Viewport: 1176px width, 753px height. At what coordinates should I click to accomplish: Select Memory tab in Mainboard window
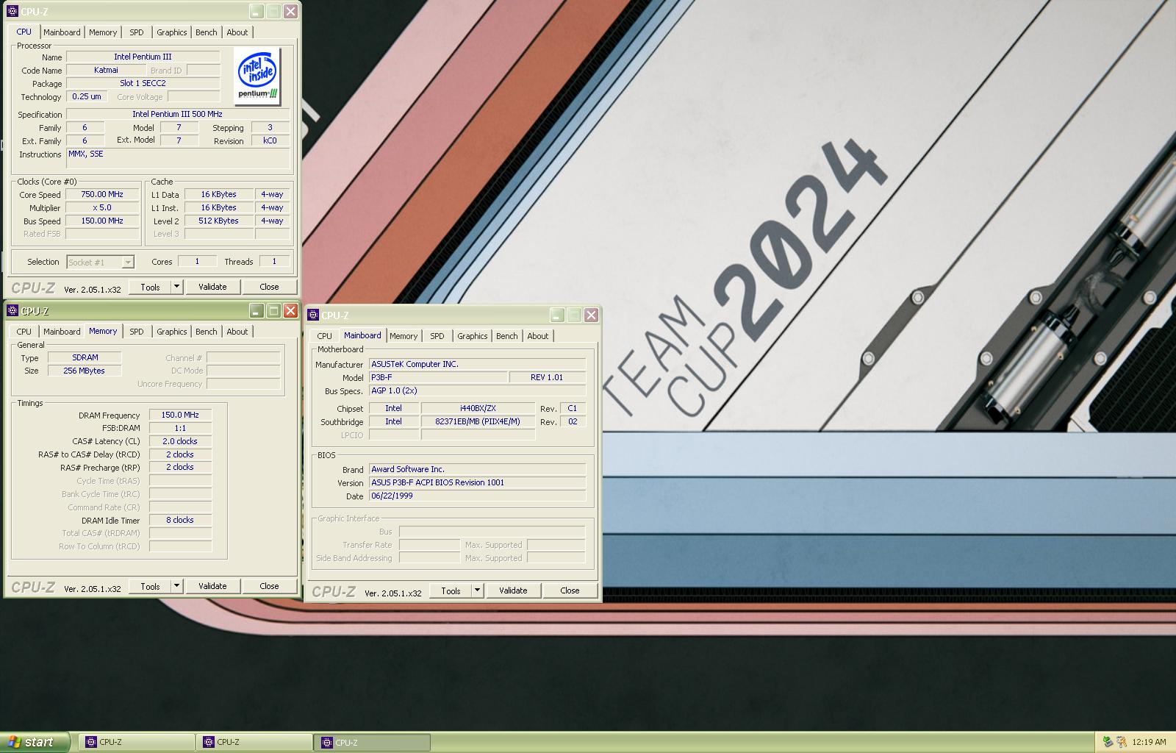(x=404, y=336)
